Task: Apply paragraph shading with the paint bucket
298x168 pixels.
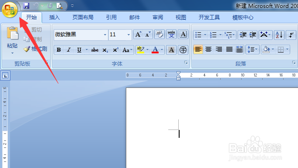Action: pos(266,49)
